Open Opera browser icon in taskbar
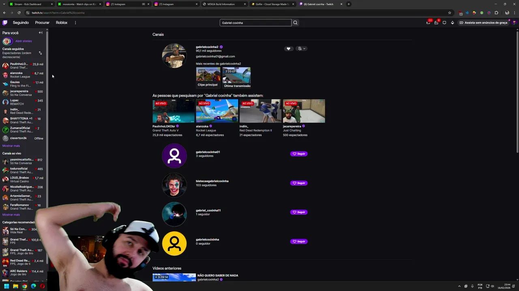 coord(42,286)
